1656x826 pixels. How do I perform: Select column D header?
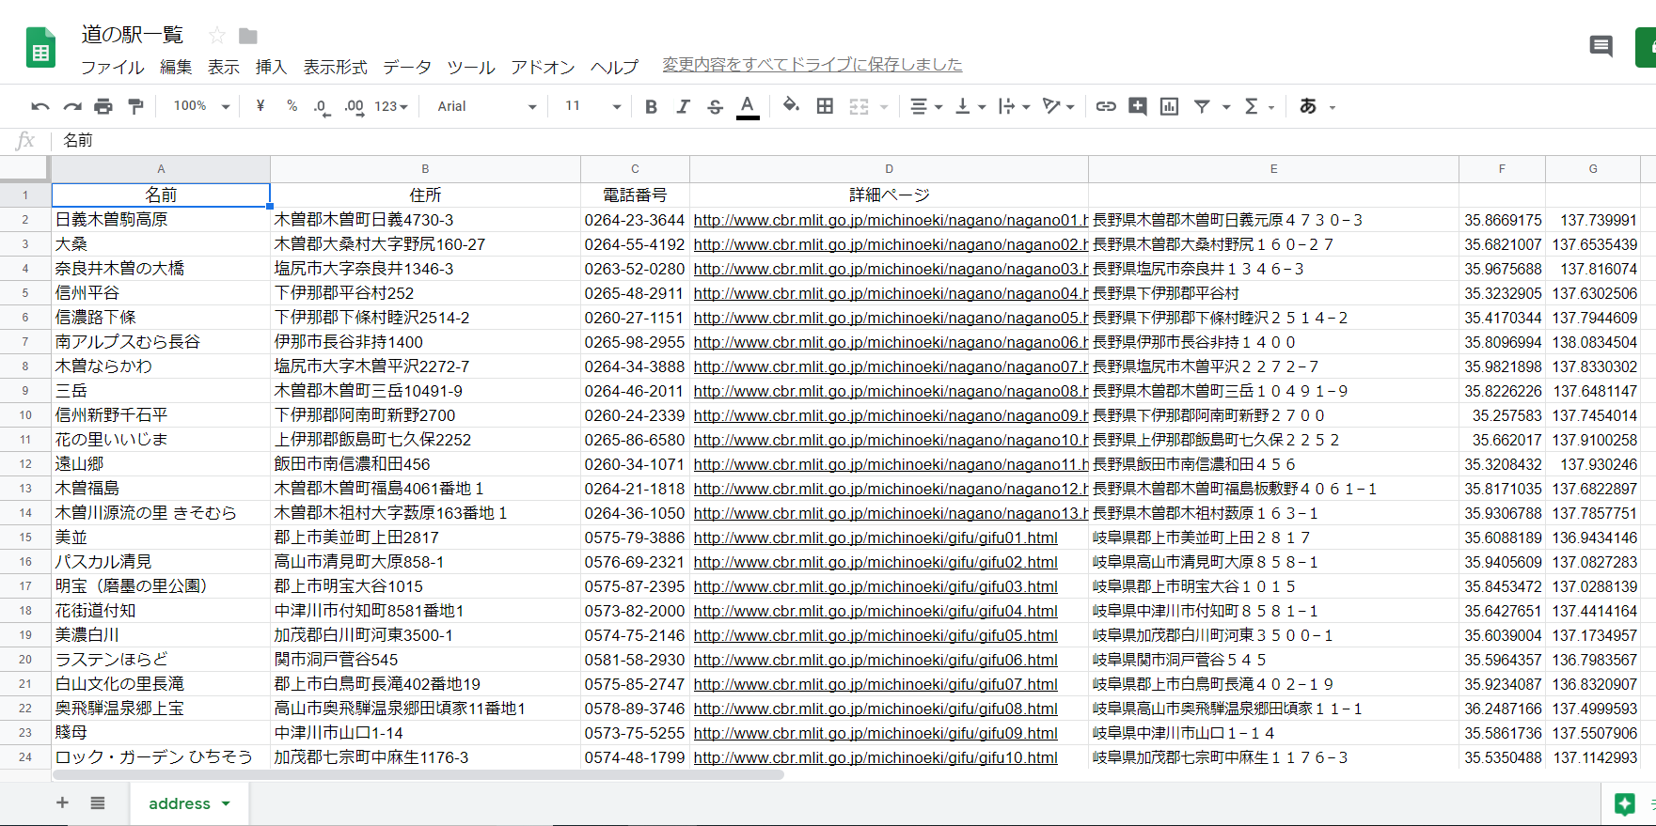coord(889,169)
